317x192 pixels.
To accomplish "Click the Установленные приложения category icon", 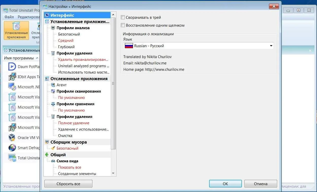I will [47, 22].
